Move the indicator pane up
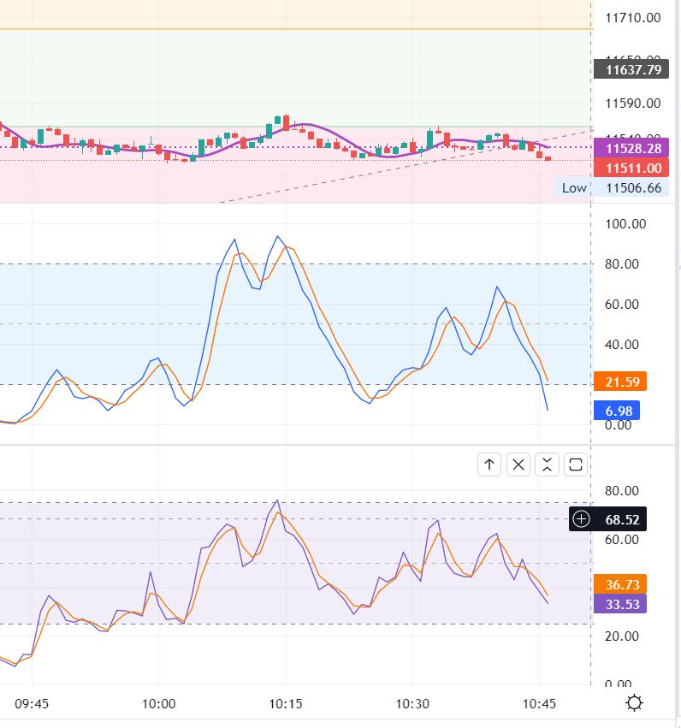The height and width of the screenshot is (728, 681). [x=489, y=465]
